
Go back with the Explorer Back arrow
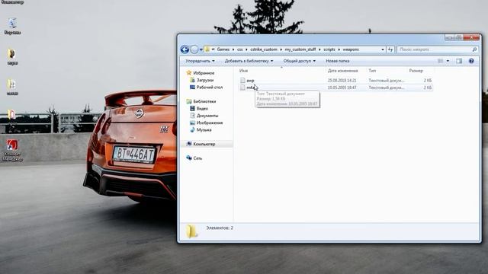click(x=185, y=49)
